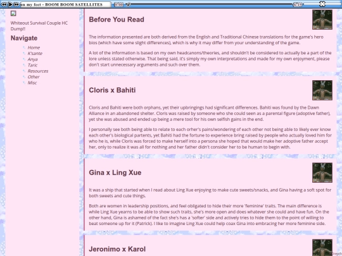Click the next track button in music player

[16, 4]
